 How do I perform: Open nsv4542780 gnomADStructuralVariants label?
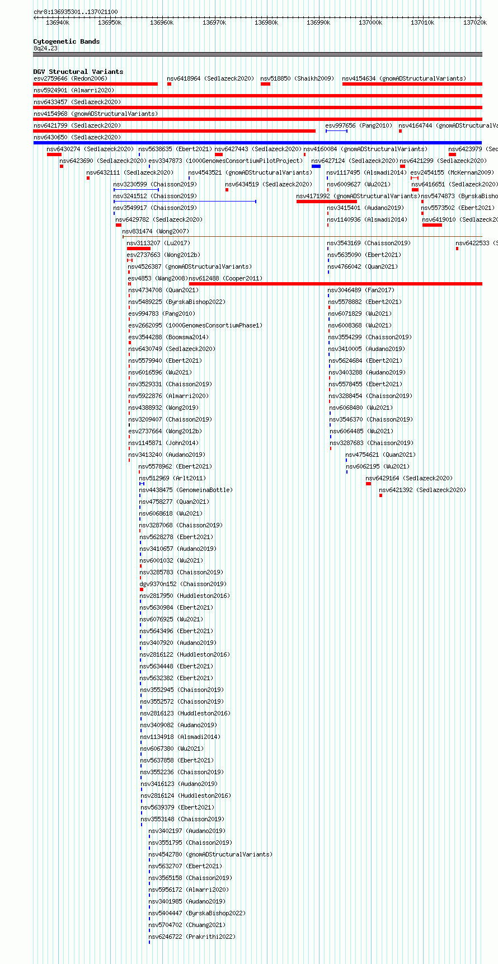point(211,855)
